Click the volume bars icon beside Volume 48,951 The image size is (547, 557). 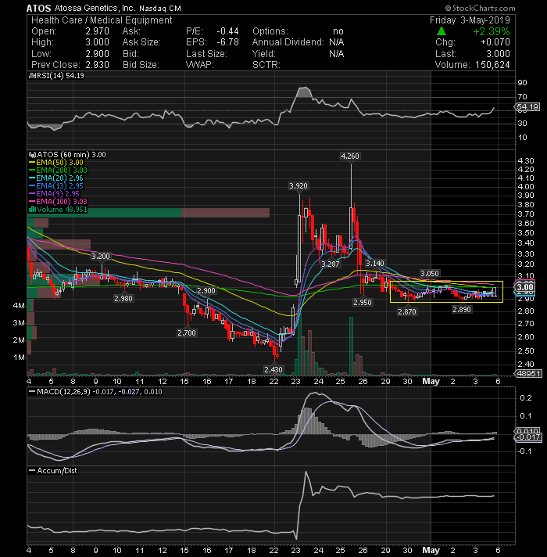click(x=32, y=210)
